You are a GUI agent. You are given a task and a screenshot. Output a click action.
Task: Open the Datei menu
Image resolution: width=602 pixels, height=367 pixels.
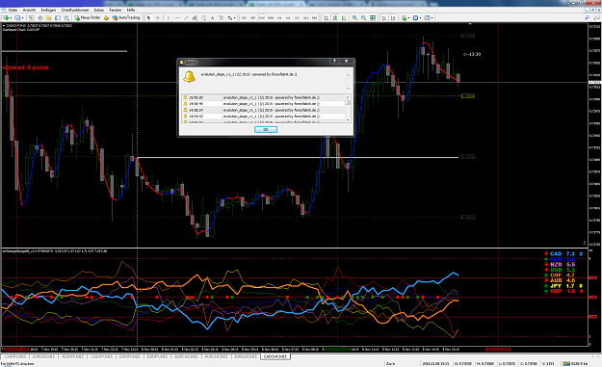point(13,10)
